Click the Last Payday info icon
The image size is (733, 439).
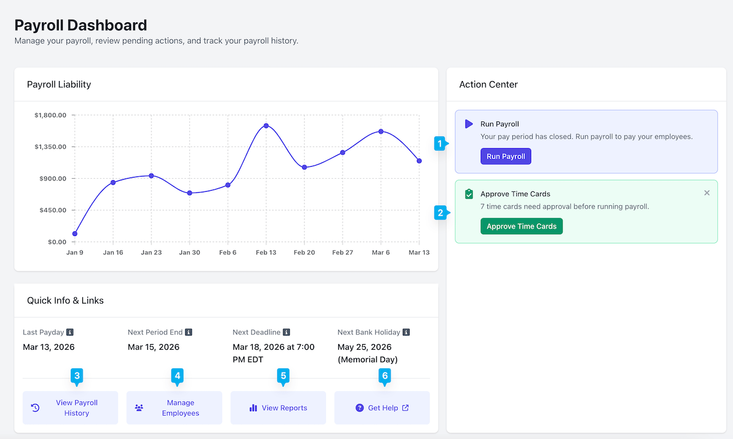70,332
